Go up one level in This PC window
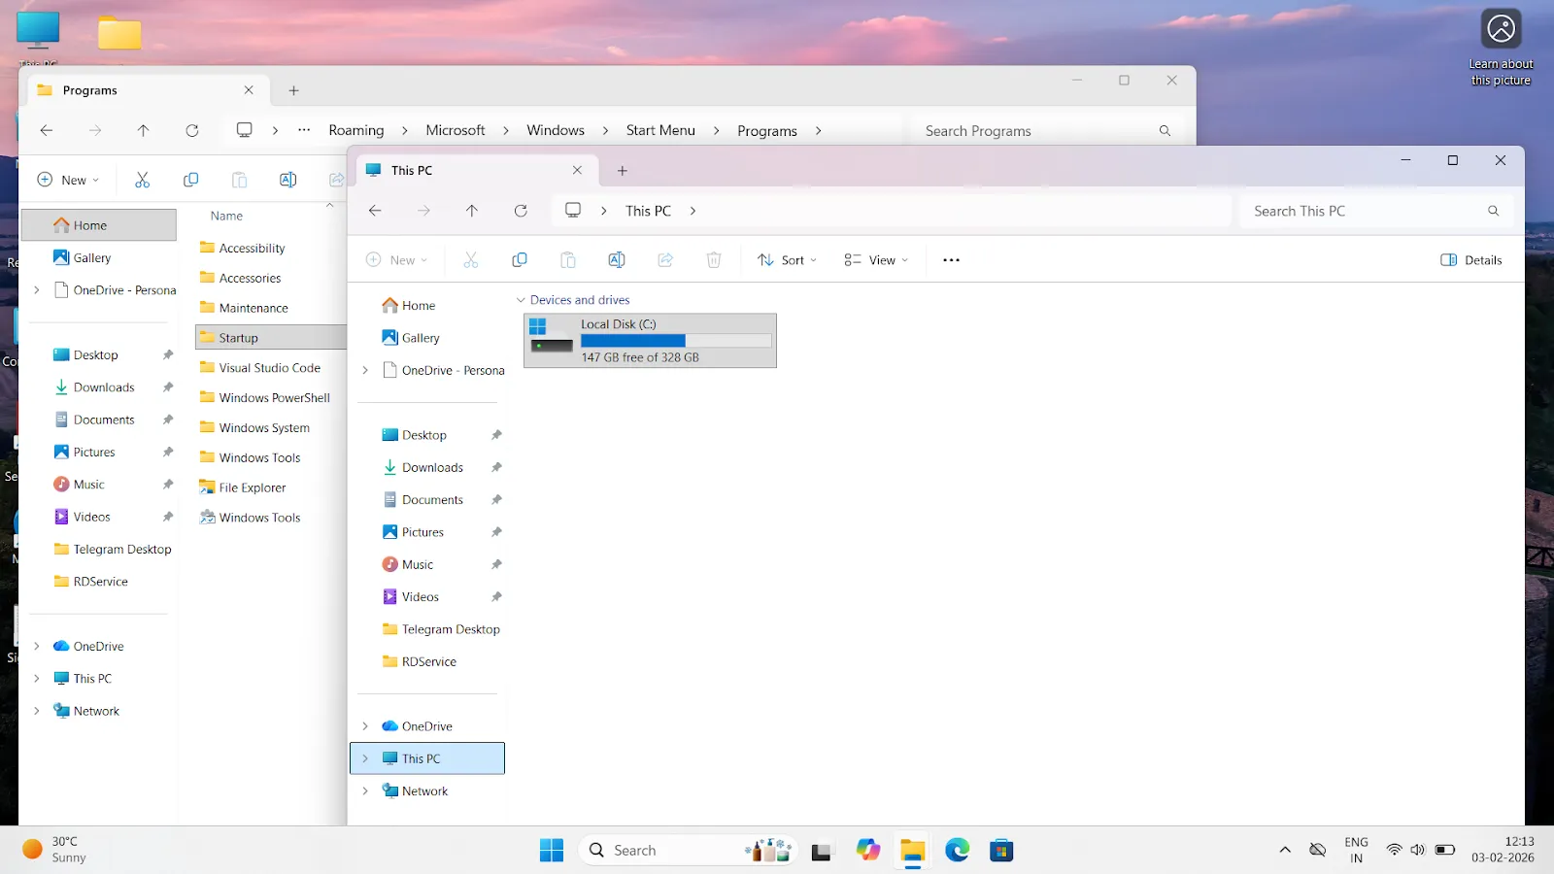This screenshot has width=1554, height=874. click(x=472, y=211)
